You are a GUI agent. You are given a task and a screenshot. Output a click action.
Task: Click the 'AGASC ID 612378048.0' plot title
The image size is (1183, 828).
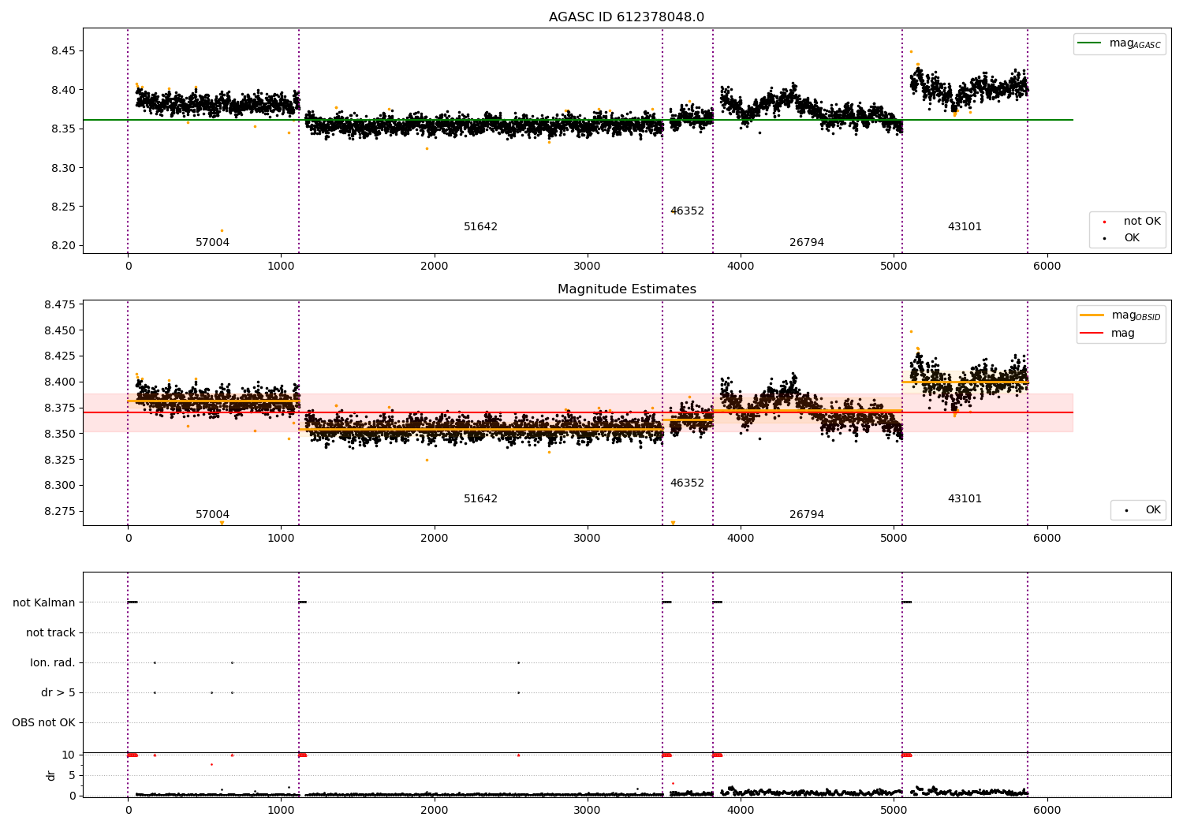click(x=626, y=17)
